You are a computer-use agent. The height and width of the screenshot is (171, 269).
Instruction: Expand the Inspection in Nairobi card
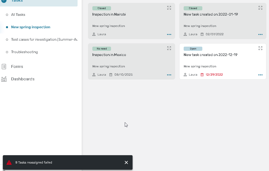[169, 8]
